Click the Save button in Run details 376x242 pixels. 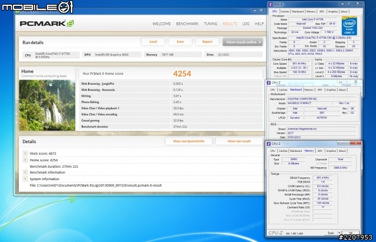coord(180,42)
